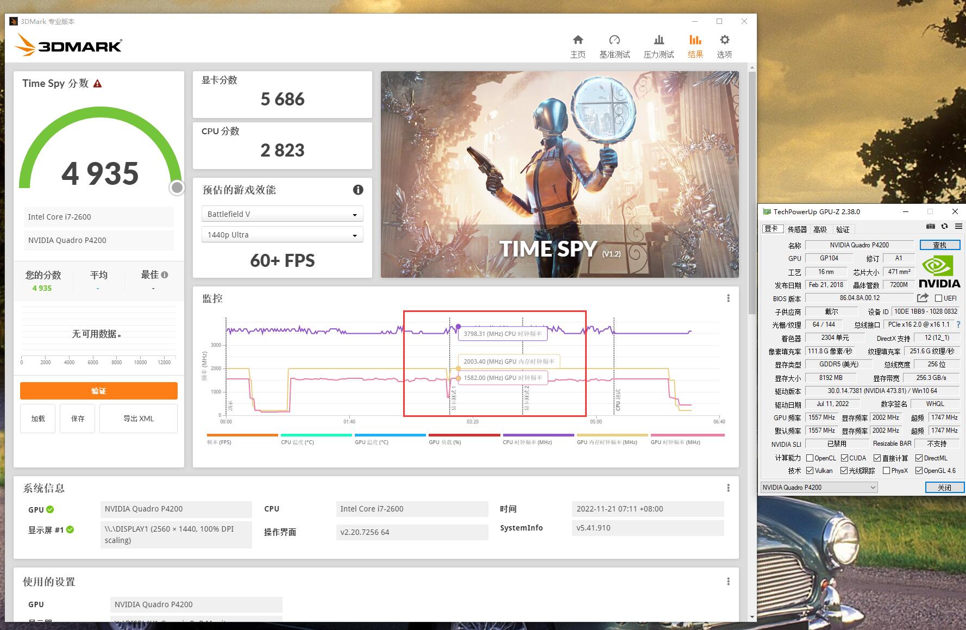Click the 导出 XML button
This screenshot has width=966, height=630.
tap(139, 419)
